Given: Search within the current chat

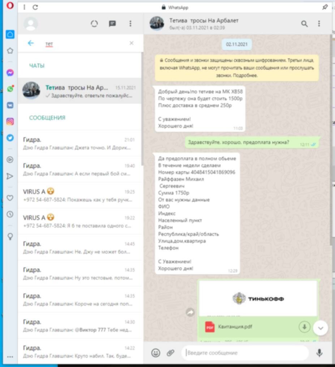Looking at the screenshot, I should click(x=304, y=24).
